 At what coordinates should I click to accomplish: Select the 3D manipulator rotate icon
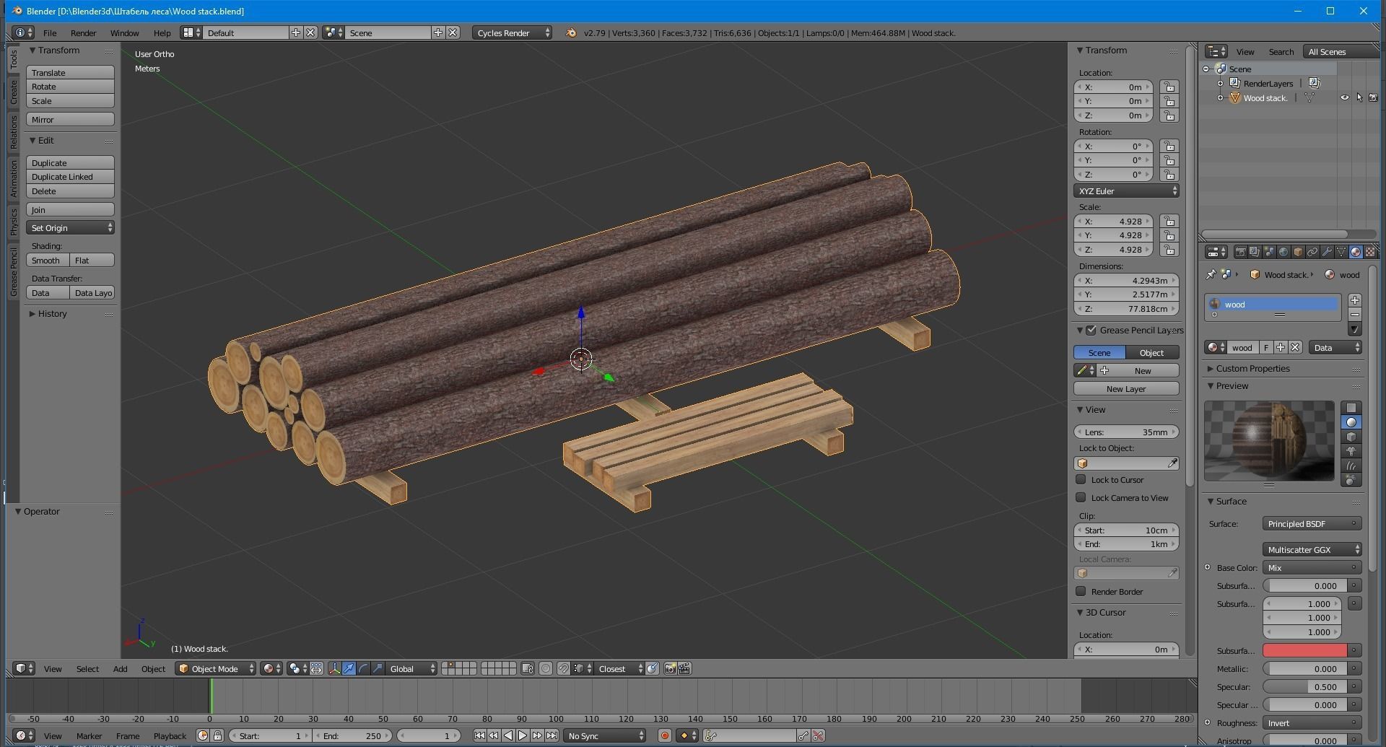pyautogui.click(x=363, y=668)
